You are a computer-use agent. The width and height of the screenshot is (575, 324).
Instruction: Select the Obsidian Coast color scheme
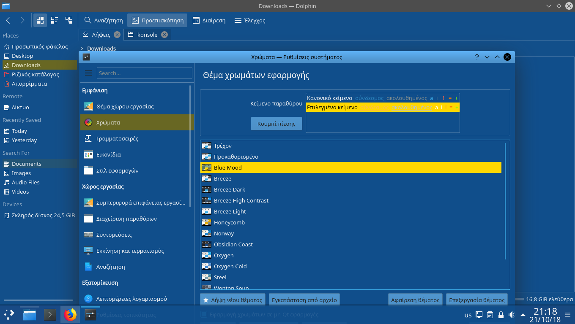pos(351,244)
